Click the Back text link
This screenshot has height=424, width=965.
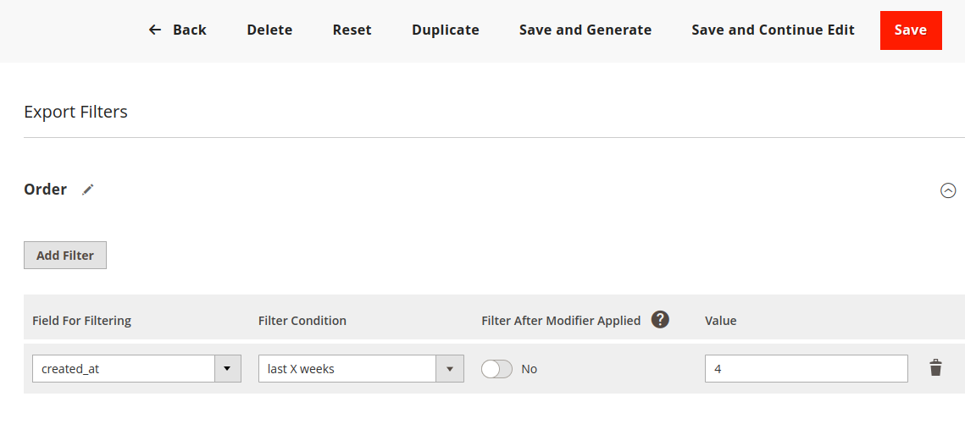click(190, 30)
